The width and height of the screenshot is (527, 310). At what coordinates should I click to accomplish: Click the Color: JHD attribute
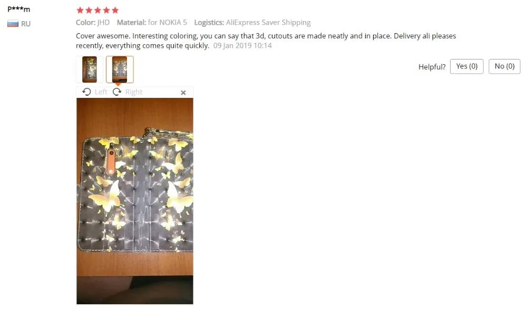tap(93, 23)
